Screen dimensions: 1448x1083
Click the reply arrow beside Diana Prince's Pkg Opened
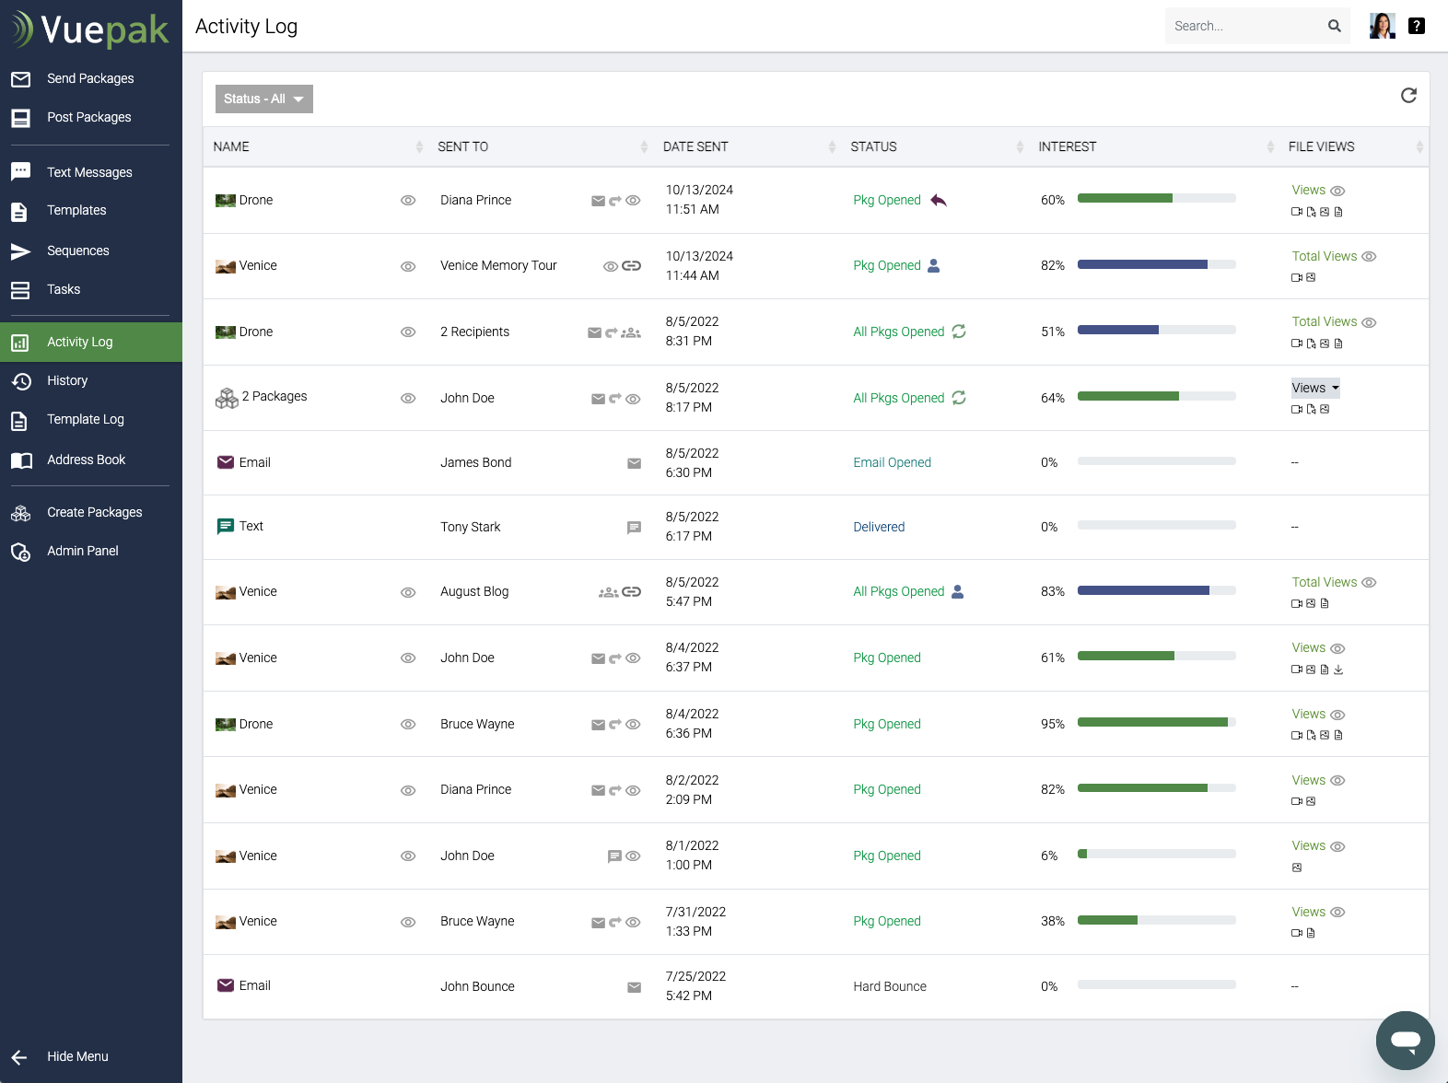pos(939,201)
